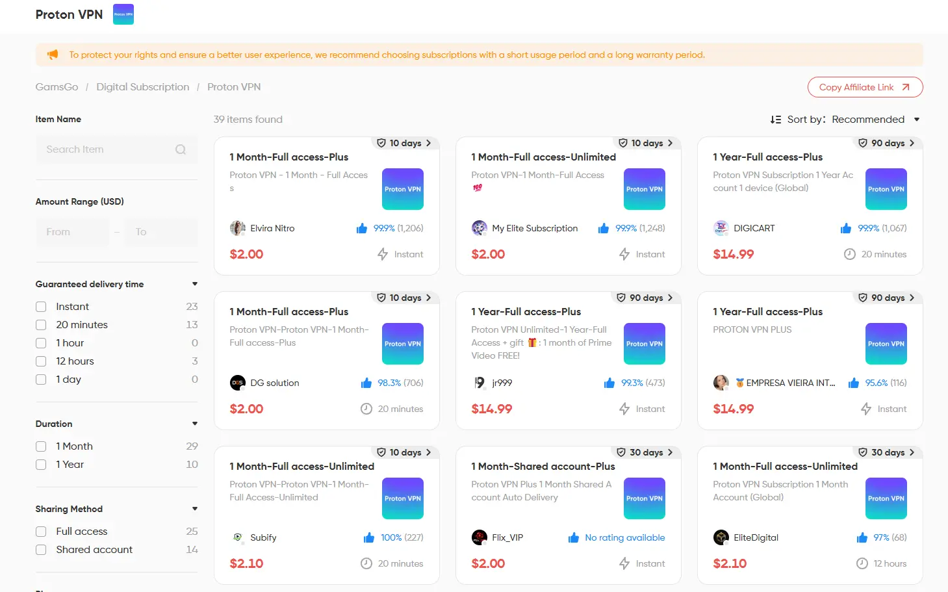Click thumbs-up icon on jr999 listing
Viewport: 948px width, 592px height.
(609, 383)
